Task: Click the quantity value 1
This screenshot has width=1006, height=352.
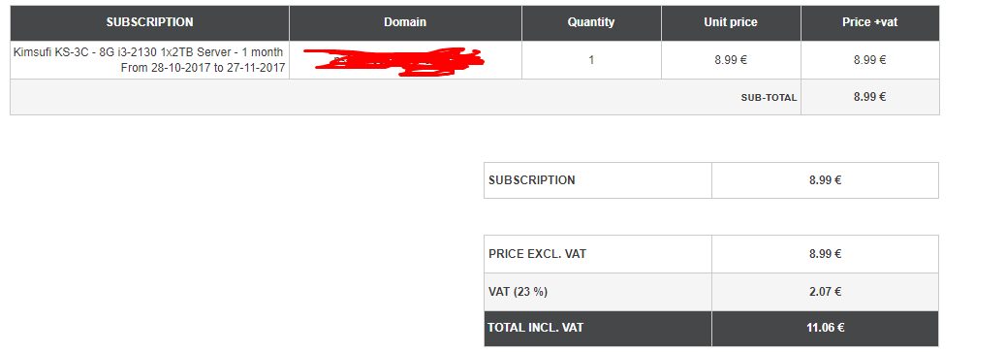Action: [591, 60]
